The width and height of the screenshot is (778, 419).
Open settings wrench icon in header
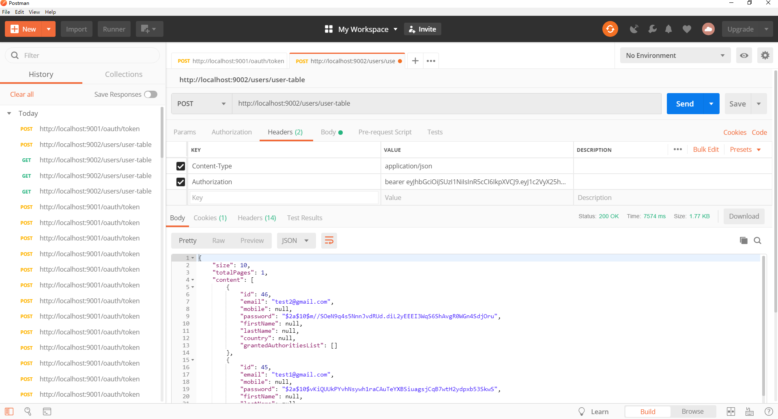pyautogui.click(x=652, y=29)
